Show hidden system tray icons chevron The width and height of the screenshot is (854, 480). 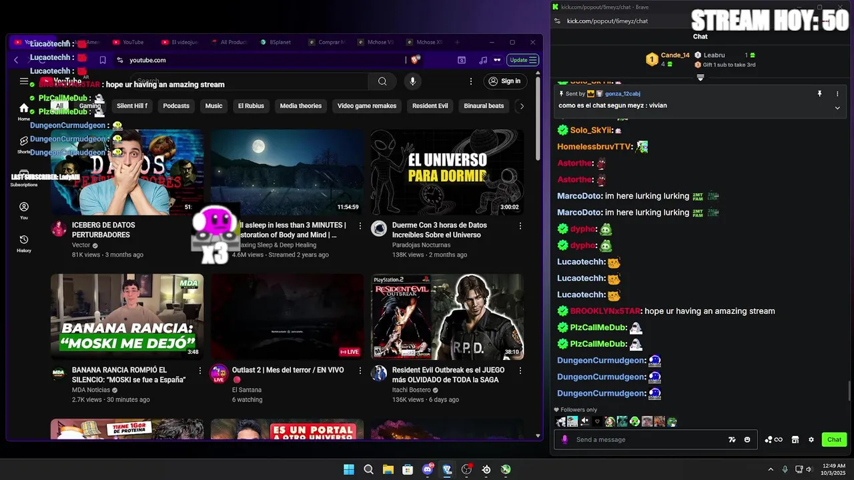click(771, 469)
